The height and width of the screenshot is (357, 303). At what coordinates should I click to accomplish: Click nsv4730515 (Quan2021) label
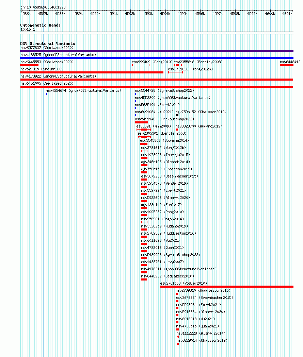[197, 326]
